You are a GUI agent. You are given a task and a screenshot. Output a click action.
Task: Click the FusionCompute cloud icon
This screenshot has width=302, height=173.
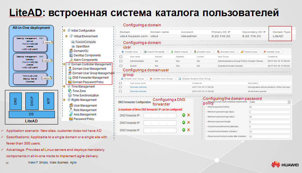point(73,42)
